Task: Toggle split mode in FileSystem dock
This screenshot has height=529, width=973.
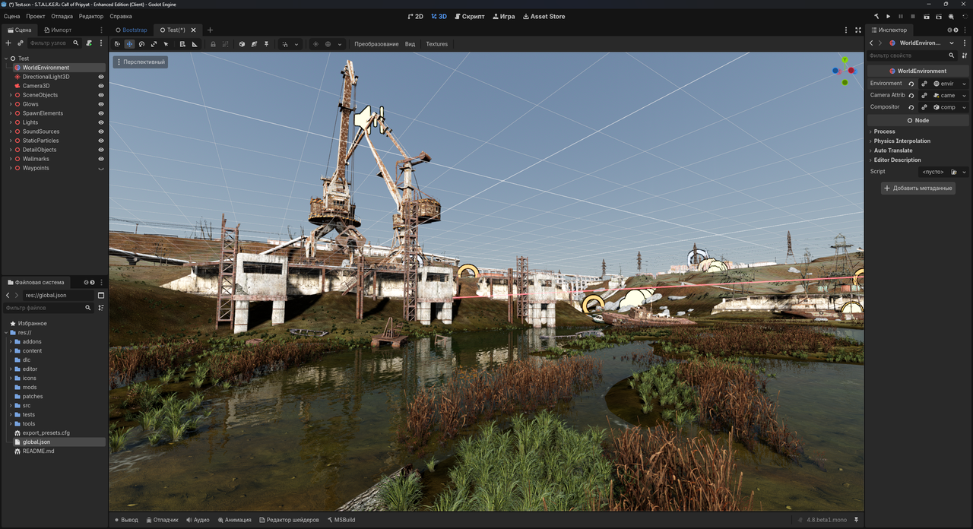Action: coord(101,295)
